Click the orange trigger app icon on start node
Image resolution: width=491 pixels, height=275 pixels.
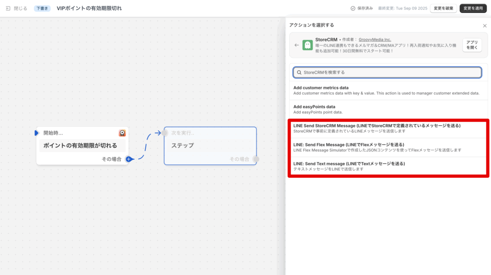coord(122,133)
